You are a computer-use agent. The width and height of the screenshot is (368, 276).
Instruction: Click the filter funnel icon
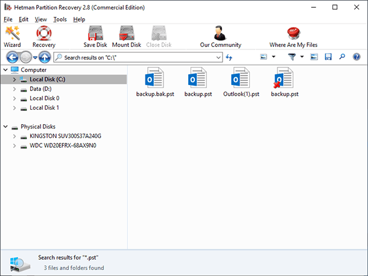click(x=292, y=57)
